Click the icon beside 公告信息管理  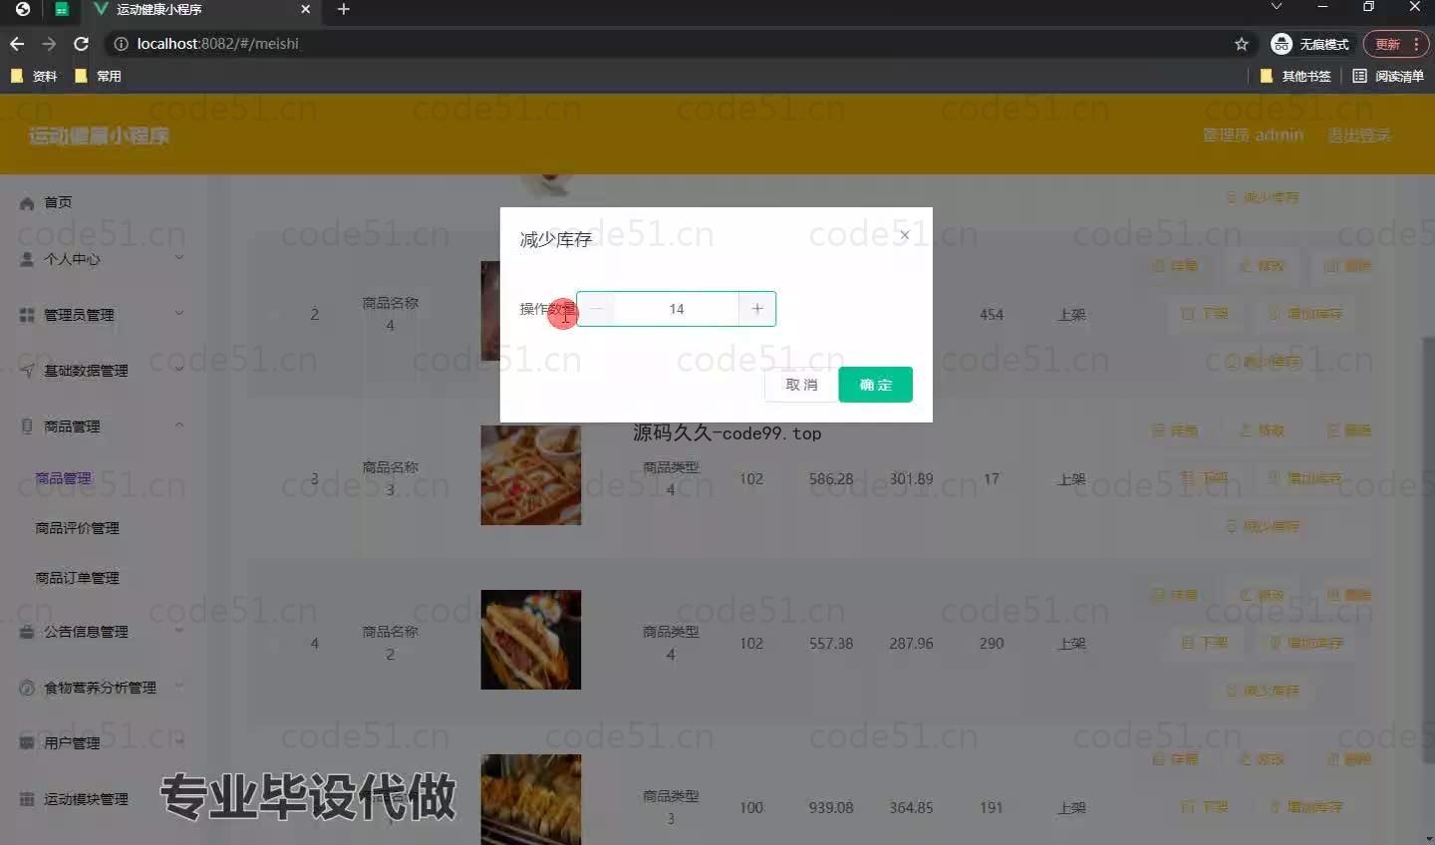[x=27, y=632]
